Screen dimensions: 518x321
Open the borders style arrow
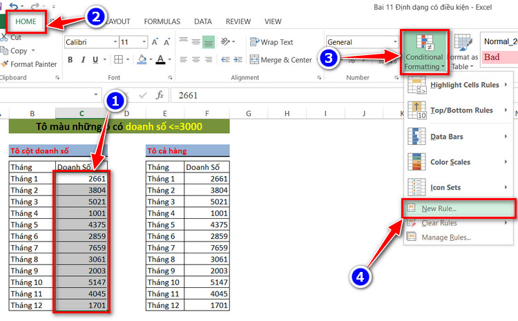click(x=128, y=60)
